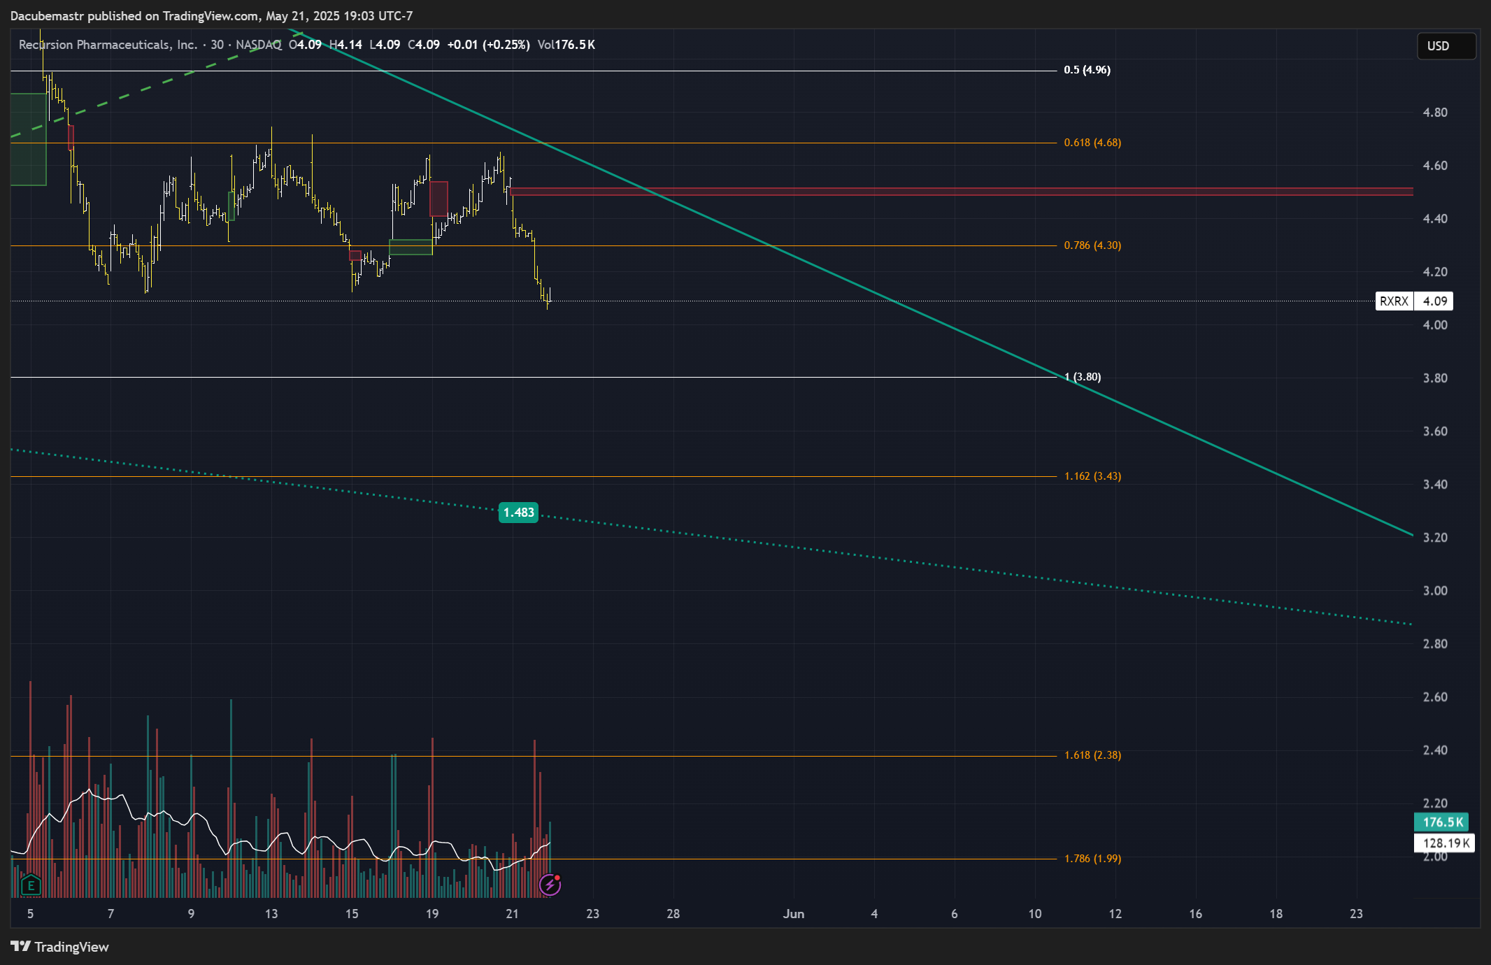Click the TradingView logo at bottom left
Screen dimensions: 1491x965
(60, 947)
